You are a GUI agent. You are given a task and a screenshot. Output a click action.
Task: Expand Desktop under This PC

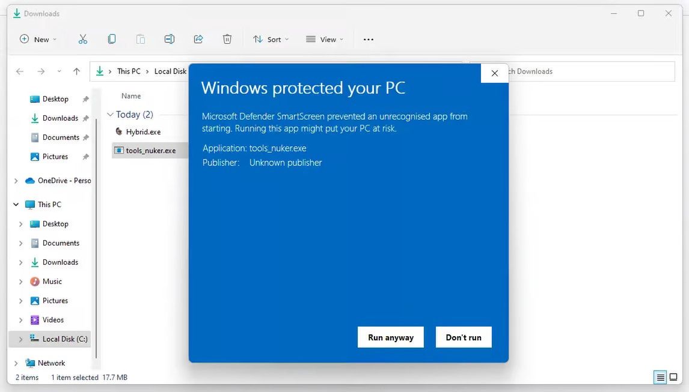click(x=20, y=224)
